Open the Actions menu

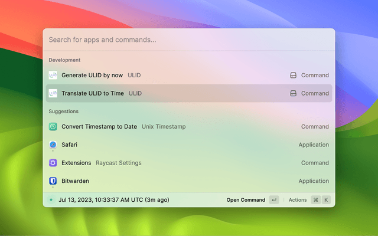coord(298,200)
